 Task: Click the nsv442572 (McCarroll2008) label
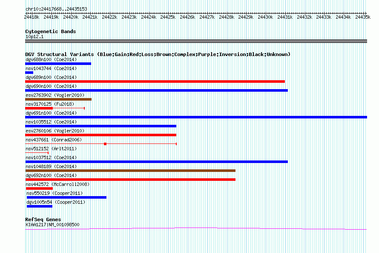57,184
